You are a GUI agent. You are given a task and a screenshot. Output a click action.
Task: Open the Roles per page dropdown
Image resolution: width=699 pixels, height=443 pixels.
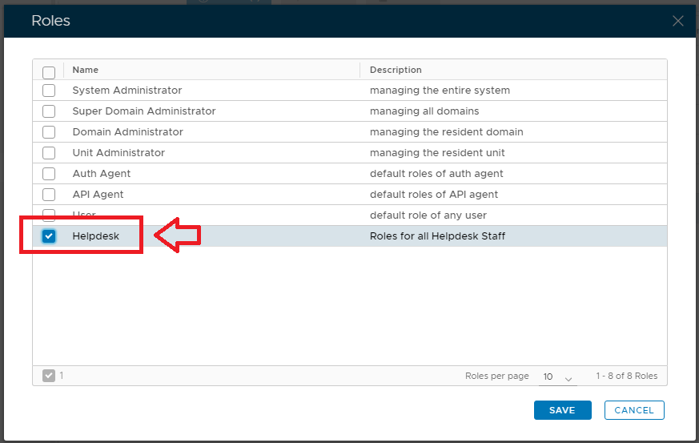point(558,377)
